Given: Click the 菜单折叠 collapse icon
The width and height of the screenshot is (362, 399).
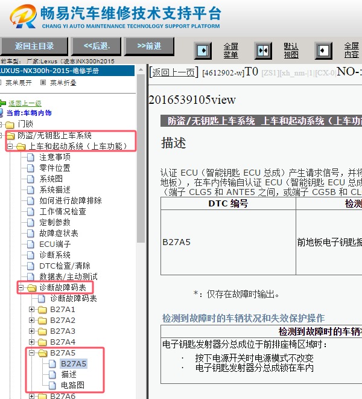Looking at the screenshot, I should [x=43, y=83].
